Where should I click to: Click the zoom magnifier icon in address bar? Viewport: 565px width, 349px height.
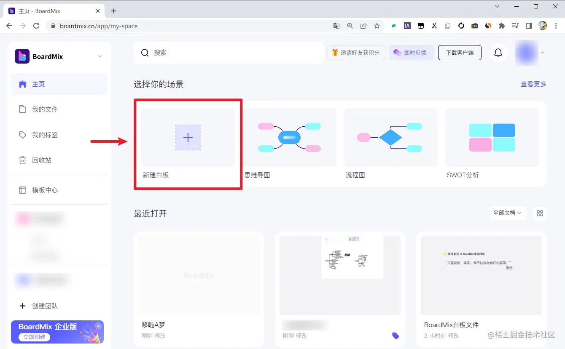click(x=350, y=26)
